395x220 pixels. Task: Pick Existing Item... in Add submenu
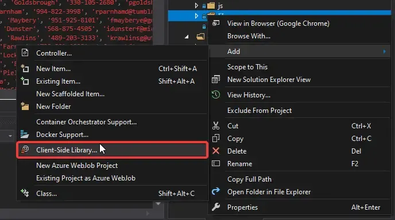pyautogui.click(x=112, y=81)
